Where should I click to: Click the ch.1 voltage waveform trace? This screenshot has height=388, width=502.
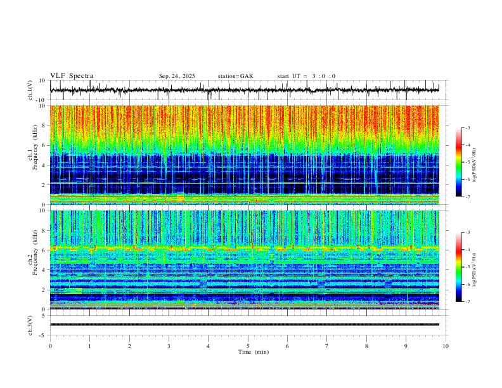pos(244,90)
